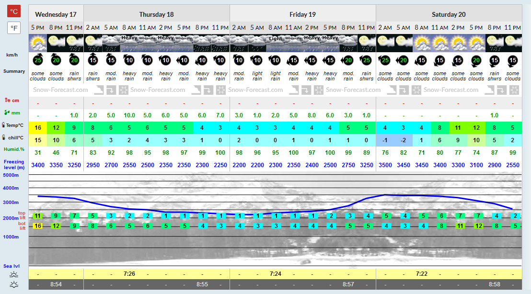Click the sunset icon in left margin
Viewport: 531px width, 294px height.
pos(14,284)
